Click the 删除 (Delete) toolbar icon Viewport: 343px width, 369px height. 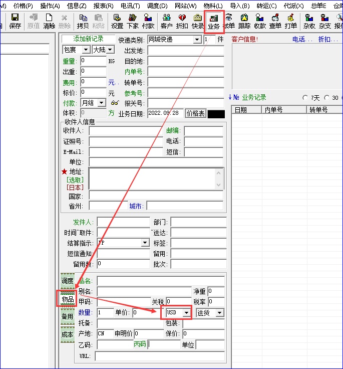pyautogui.click(x=64, y=21)
